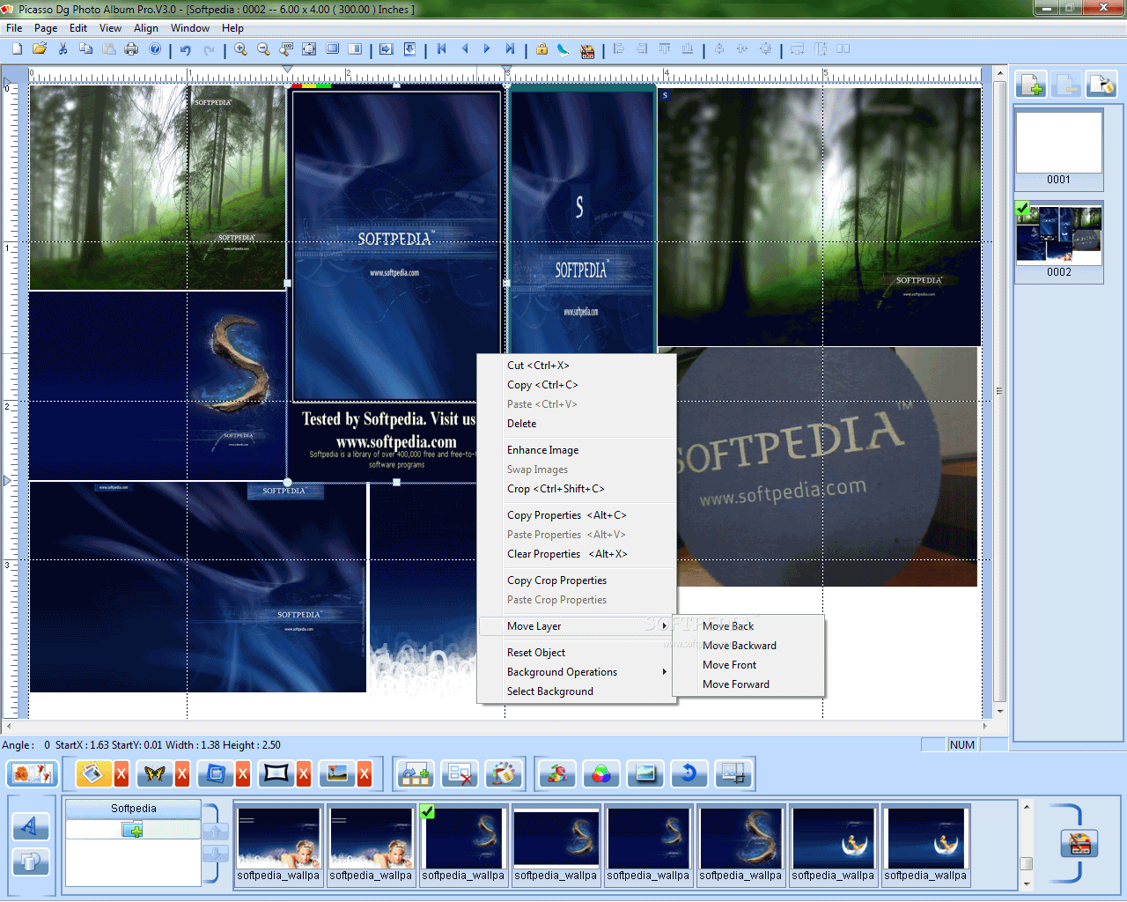This screenshot has height=902, width=1127.
Task: Click the RGB color circles icon
Action: pyautogui.click(x=601, y=774)
